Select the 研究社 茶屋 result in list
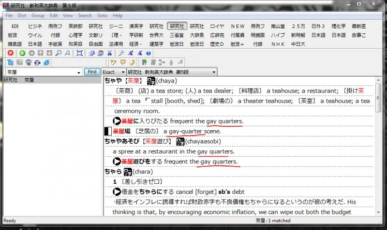 pos(52,80)
